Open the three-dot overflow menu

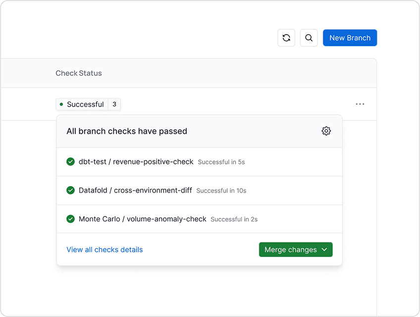pyautogui.click(x=360, y=104)
